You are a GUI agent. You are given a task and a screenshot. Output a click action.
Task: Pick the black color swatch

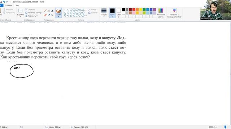click(x=123, y=10)
